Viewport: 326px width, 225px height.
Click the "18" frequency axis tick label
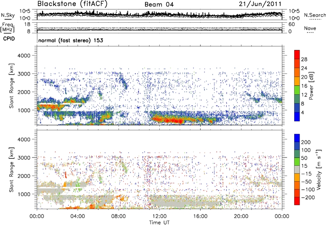(27, 24)
